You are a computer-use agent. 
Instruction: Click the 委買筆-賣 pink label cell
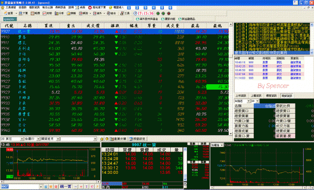tap(286, 136)
